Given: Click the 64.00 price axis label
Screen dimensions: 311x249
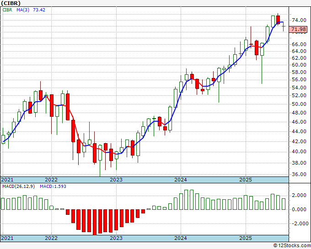Looking at the screenshot, I should 299,51.
